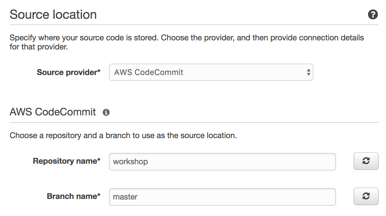Open the Source provider dropdown
386x216 pixels.
(211, 72)
